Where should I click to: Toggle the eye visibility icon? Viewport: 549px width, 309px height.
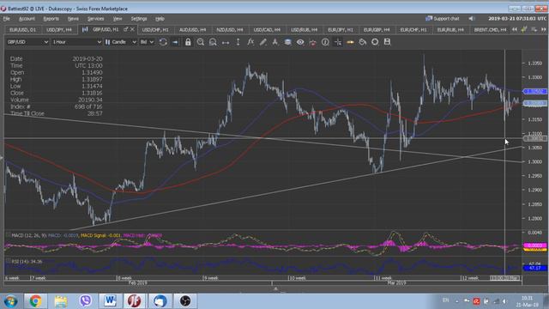tap(300, 42)
